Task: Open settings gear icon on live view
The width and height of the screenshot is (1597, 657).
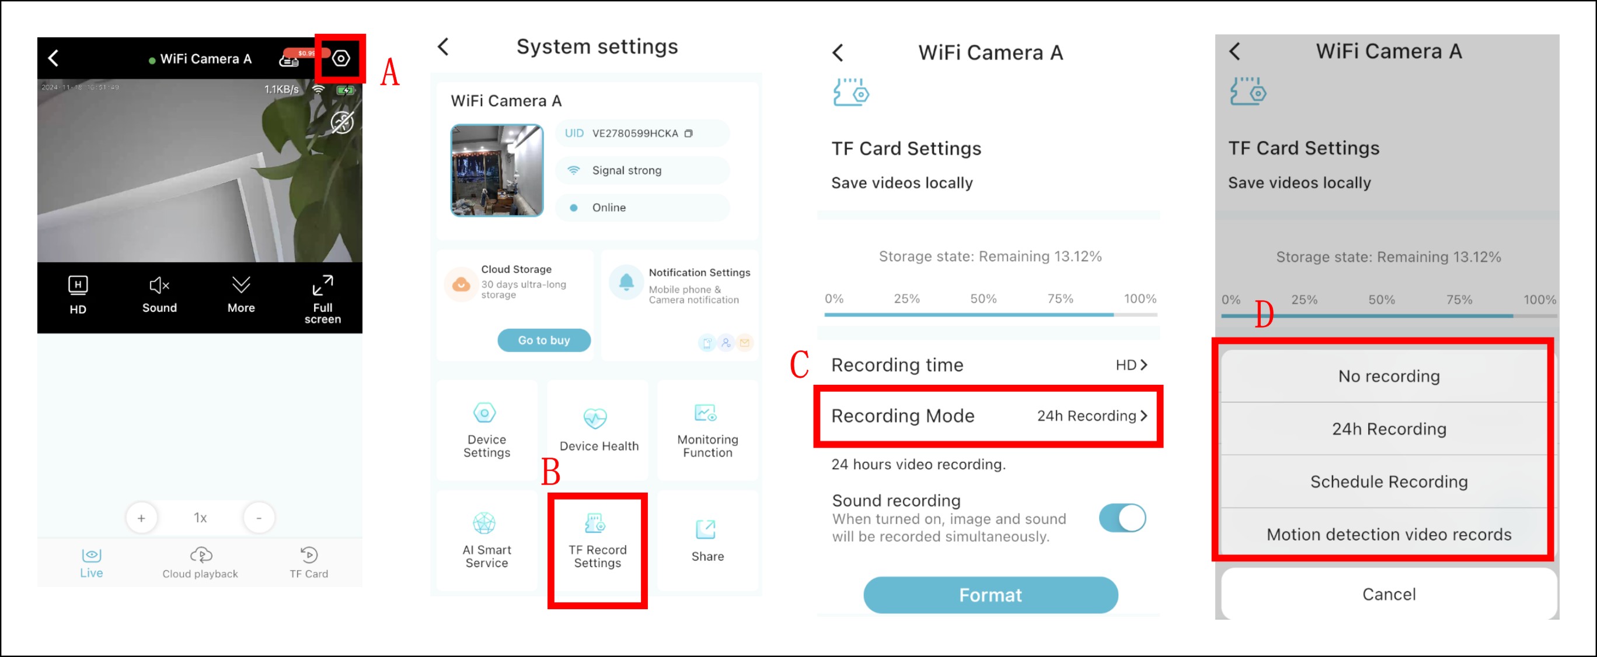Action: (x=341, y=58)
